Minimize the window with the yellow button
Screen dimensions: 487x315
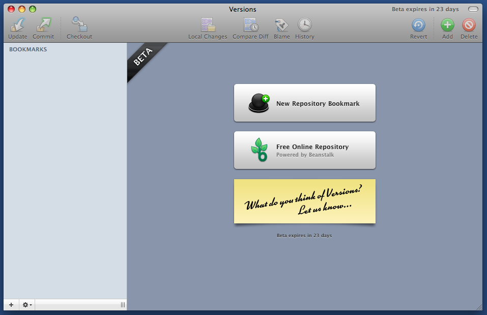point(22,9)
